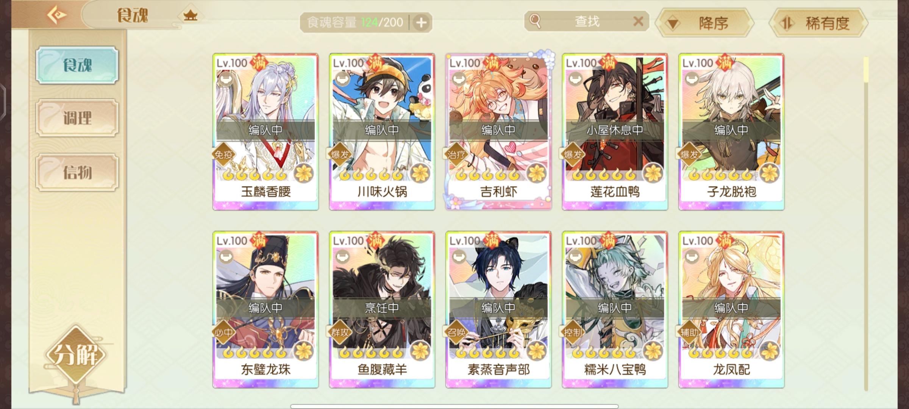Click the back arrow icon
Screen dimensions: 909x409
coord(57,15)
